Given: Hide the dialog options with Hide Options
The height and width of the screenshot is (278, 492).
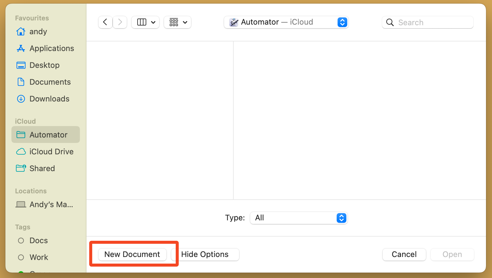Looking at the screenshot, I should (205, 254).
